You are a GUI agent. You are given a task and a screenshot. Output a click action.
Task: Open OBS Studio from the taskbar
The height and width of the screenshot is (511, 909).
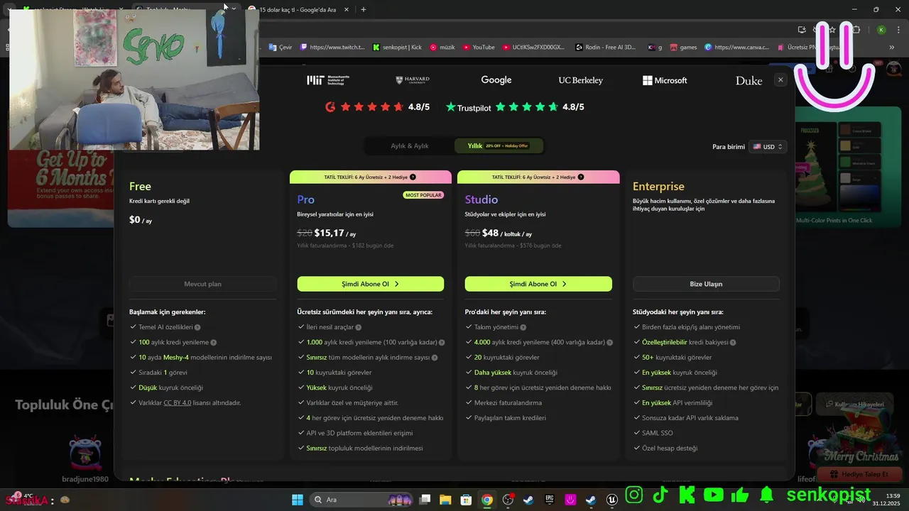(x=508, y=500)
